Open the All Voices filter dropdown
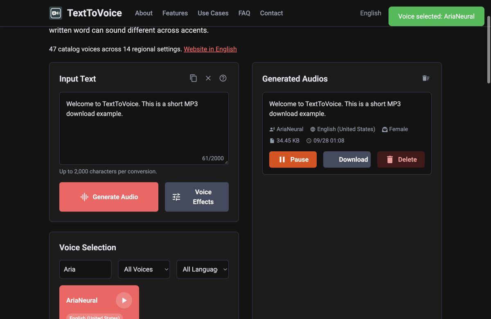The image size is (491, 319). (144, 269)
